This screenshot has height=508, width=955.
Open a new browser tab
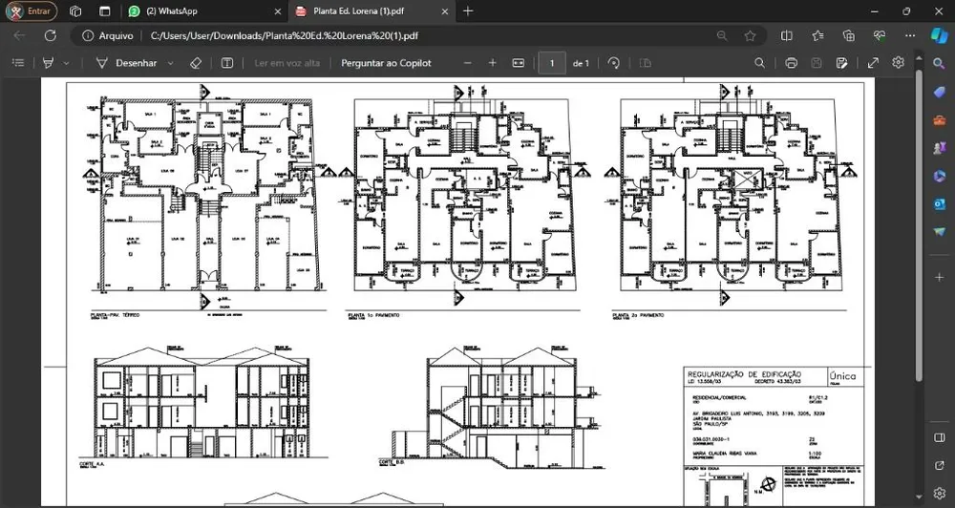468,11
